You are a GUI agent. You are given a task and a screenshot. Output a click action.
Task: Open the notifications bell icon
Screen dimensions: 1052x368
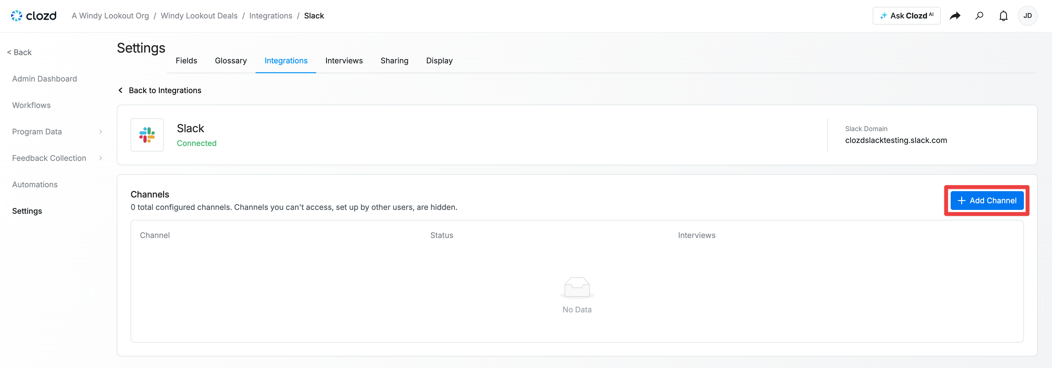point(1003,15)
